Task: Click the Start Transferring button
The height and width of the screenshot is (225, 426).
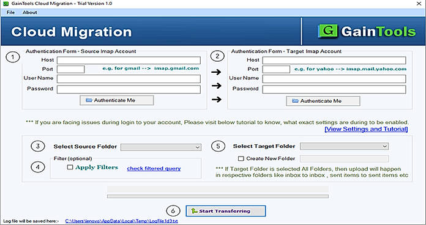Action: (225, 211)
